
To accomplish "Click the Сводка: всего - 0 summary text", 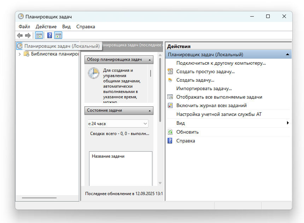I will [119, 134].
